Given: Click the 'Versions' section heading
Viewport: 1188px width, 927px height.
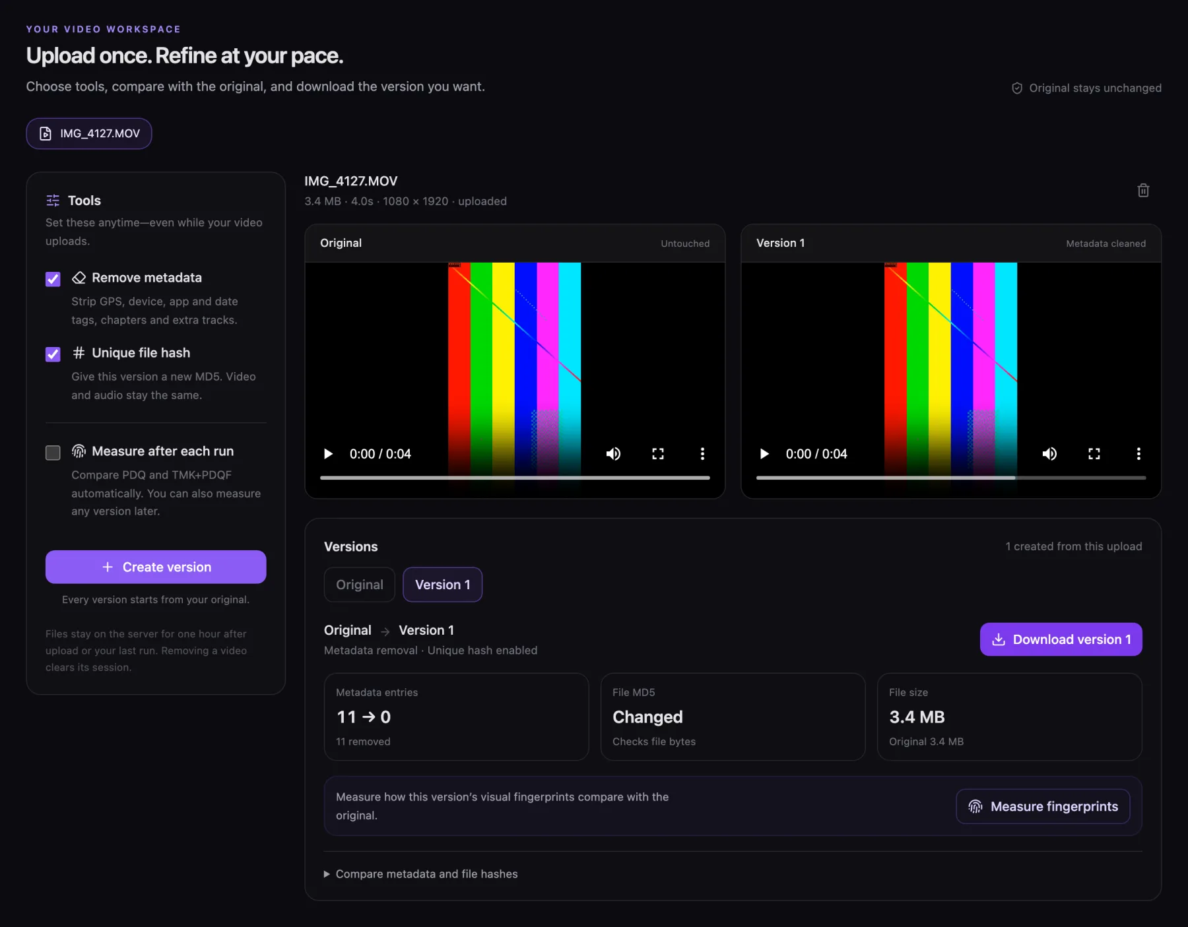Looking at the screenshot, I should coord(351,547).
